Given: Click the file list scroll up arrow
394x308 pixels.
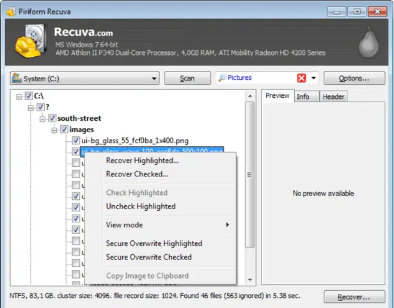Looking at the screenshot, I should pos(250,96).
